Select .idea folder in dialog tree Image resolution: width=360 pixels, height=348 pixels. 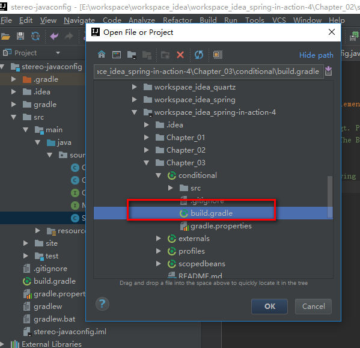click(x=175, y=125)
